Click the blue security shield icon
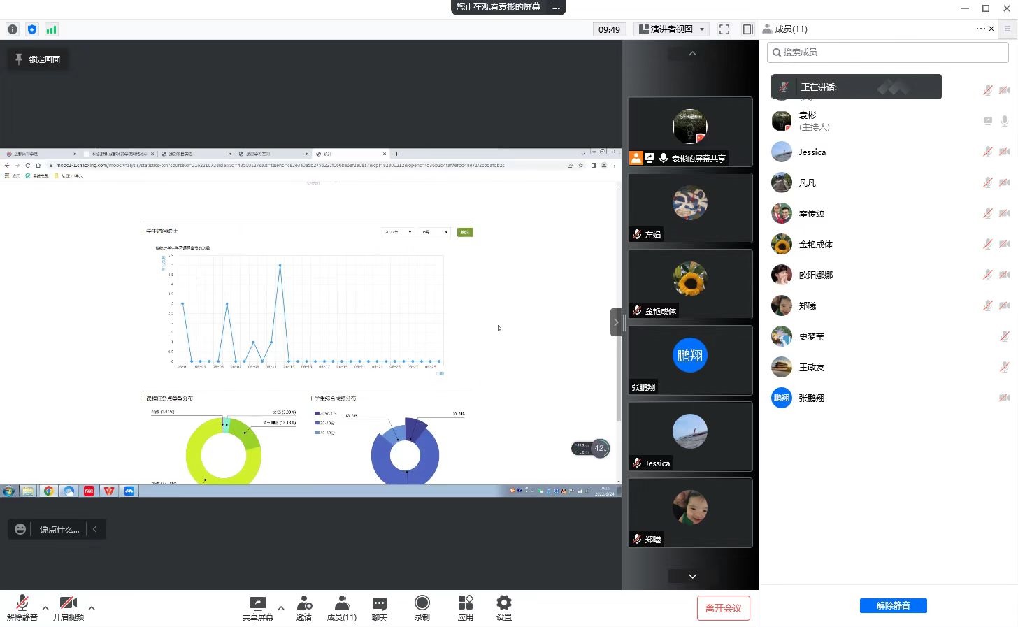Screen dimensions: 1018x627 (x=32, y=29)
